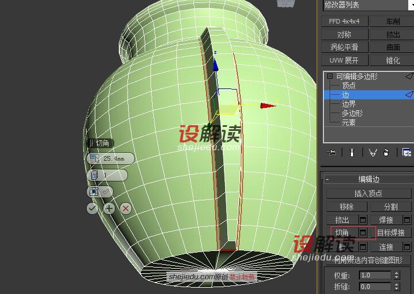Cancel chamfer with red X icon

126,208
